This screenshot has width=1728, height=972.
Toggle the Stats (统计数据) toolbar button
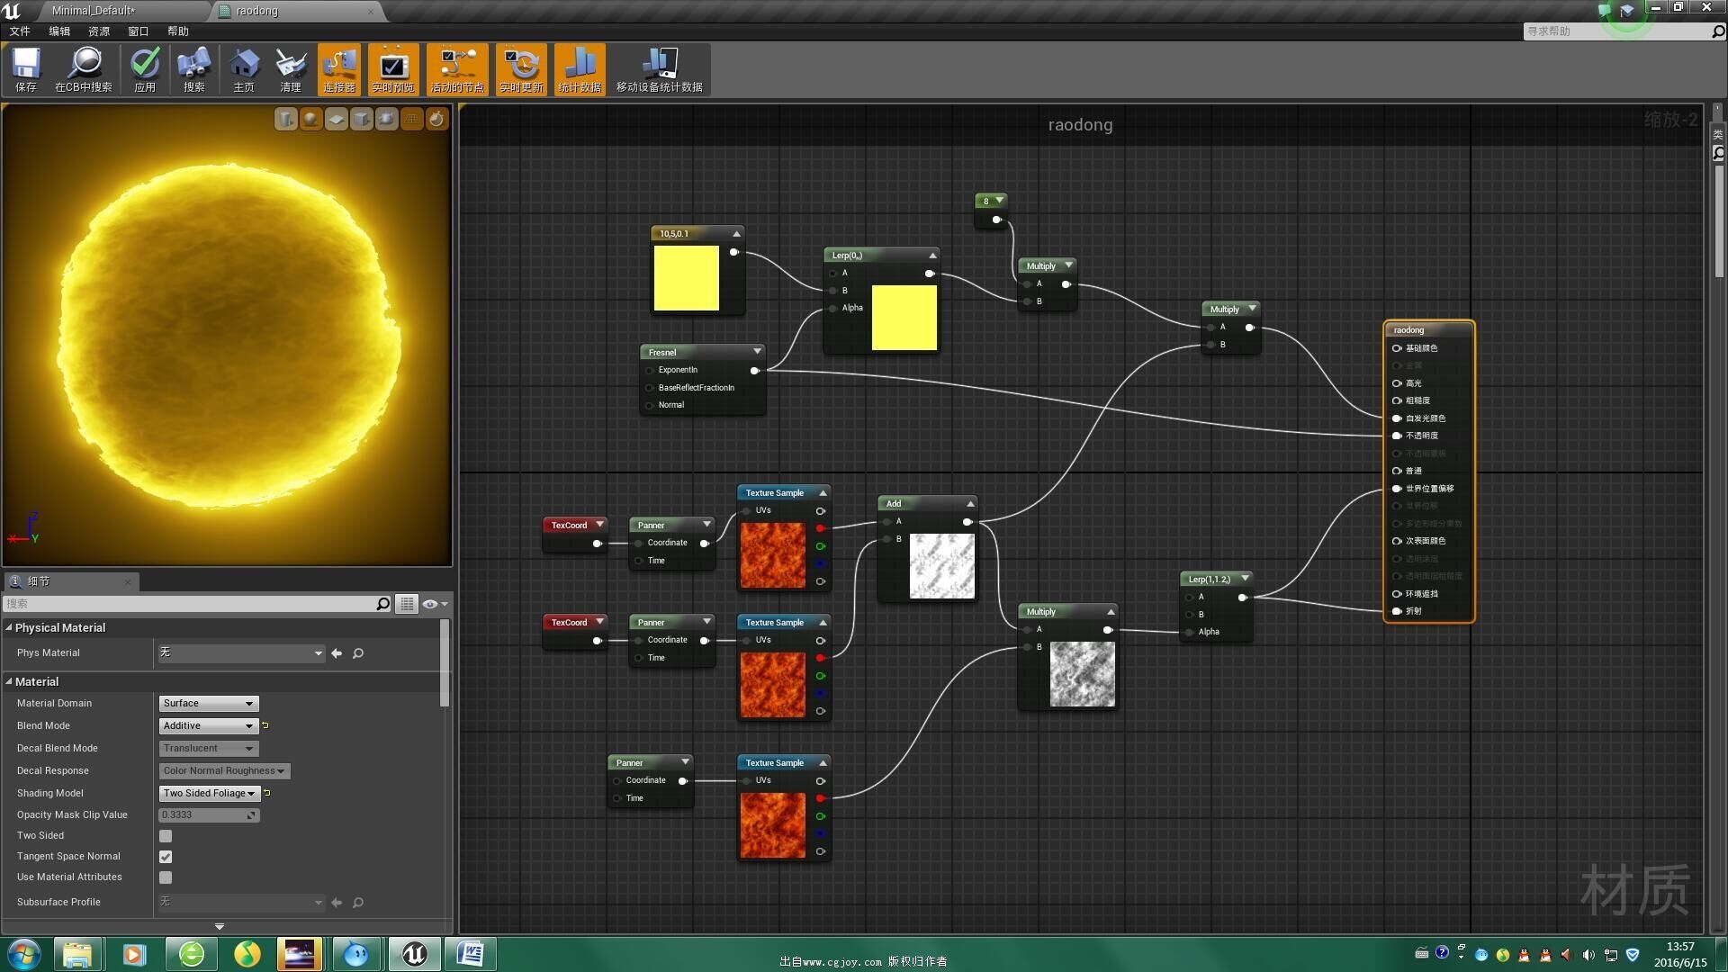[580, 69]
